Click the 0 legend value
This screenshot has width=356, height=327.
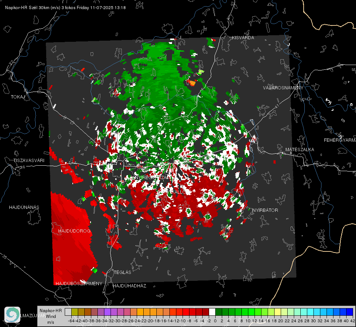[215, 321]
